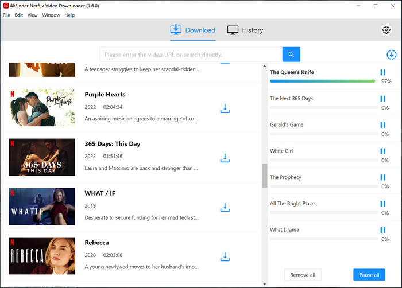This screenshot has height=288, width=402.
Task: Open the File menu
Action: 6,15
